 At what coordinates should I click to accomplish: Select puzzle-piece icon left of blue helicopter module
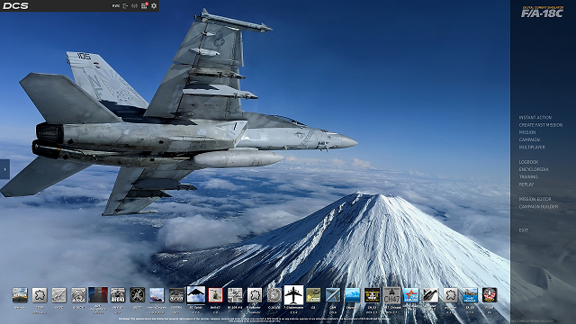pos(450,295)
